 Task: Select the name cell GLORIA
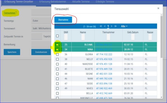(x=89, y=54)
